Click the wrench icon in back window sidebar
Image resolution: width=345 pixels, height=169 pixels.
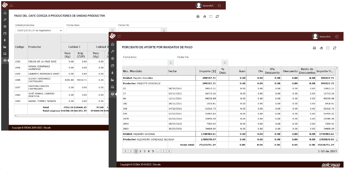click(5, 20)
